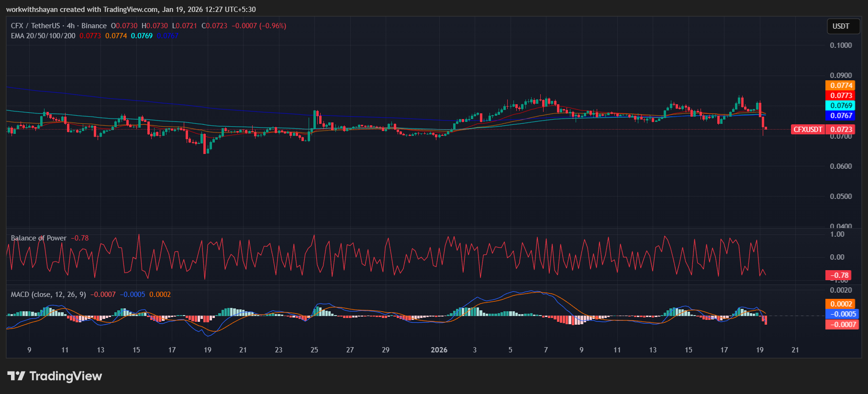Click the cyan 0.0769 EMA price label
The height and width of the screenshot is (394, 868).
[841, 106]
